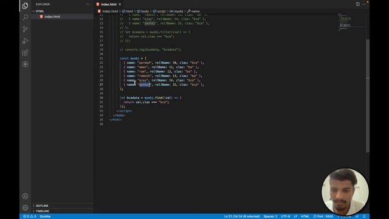Click the UTF-8 encoding status item
The width and height of the screenshot is (389, 219).
coord(285,217)
